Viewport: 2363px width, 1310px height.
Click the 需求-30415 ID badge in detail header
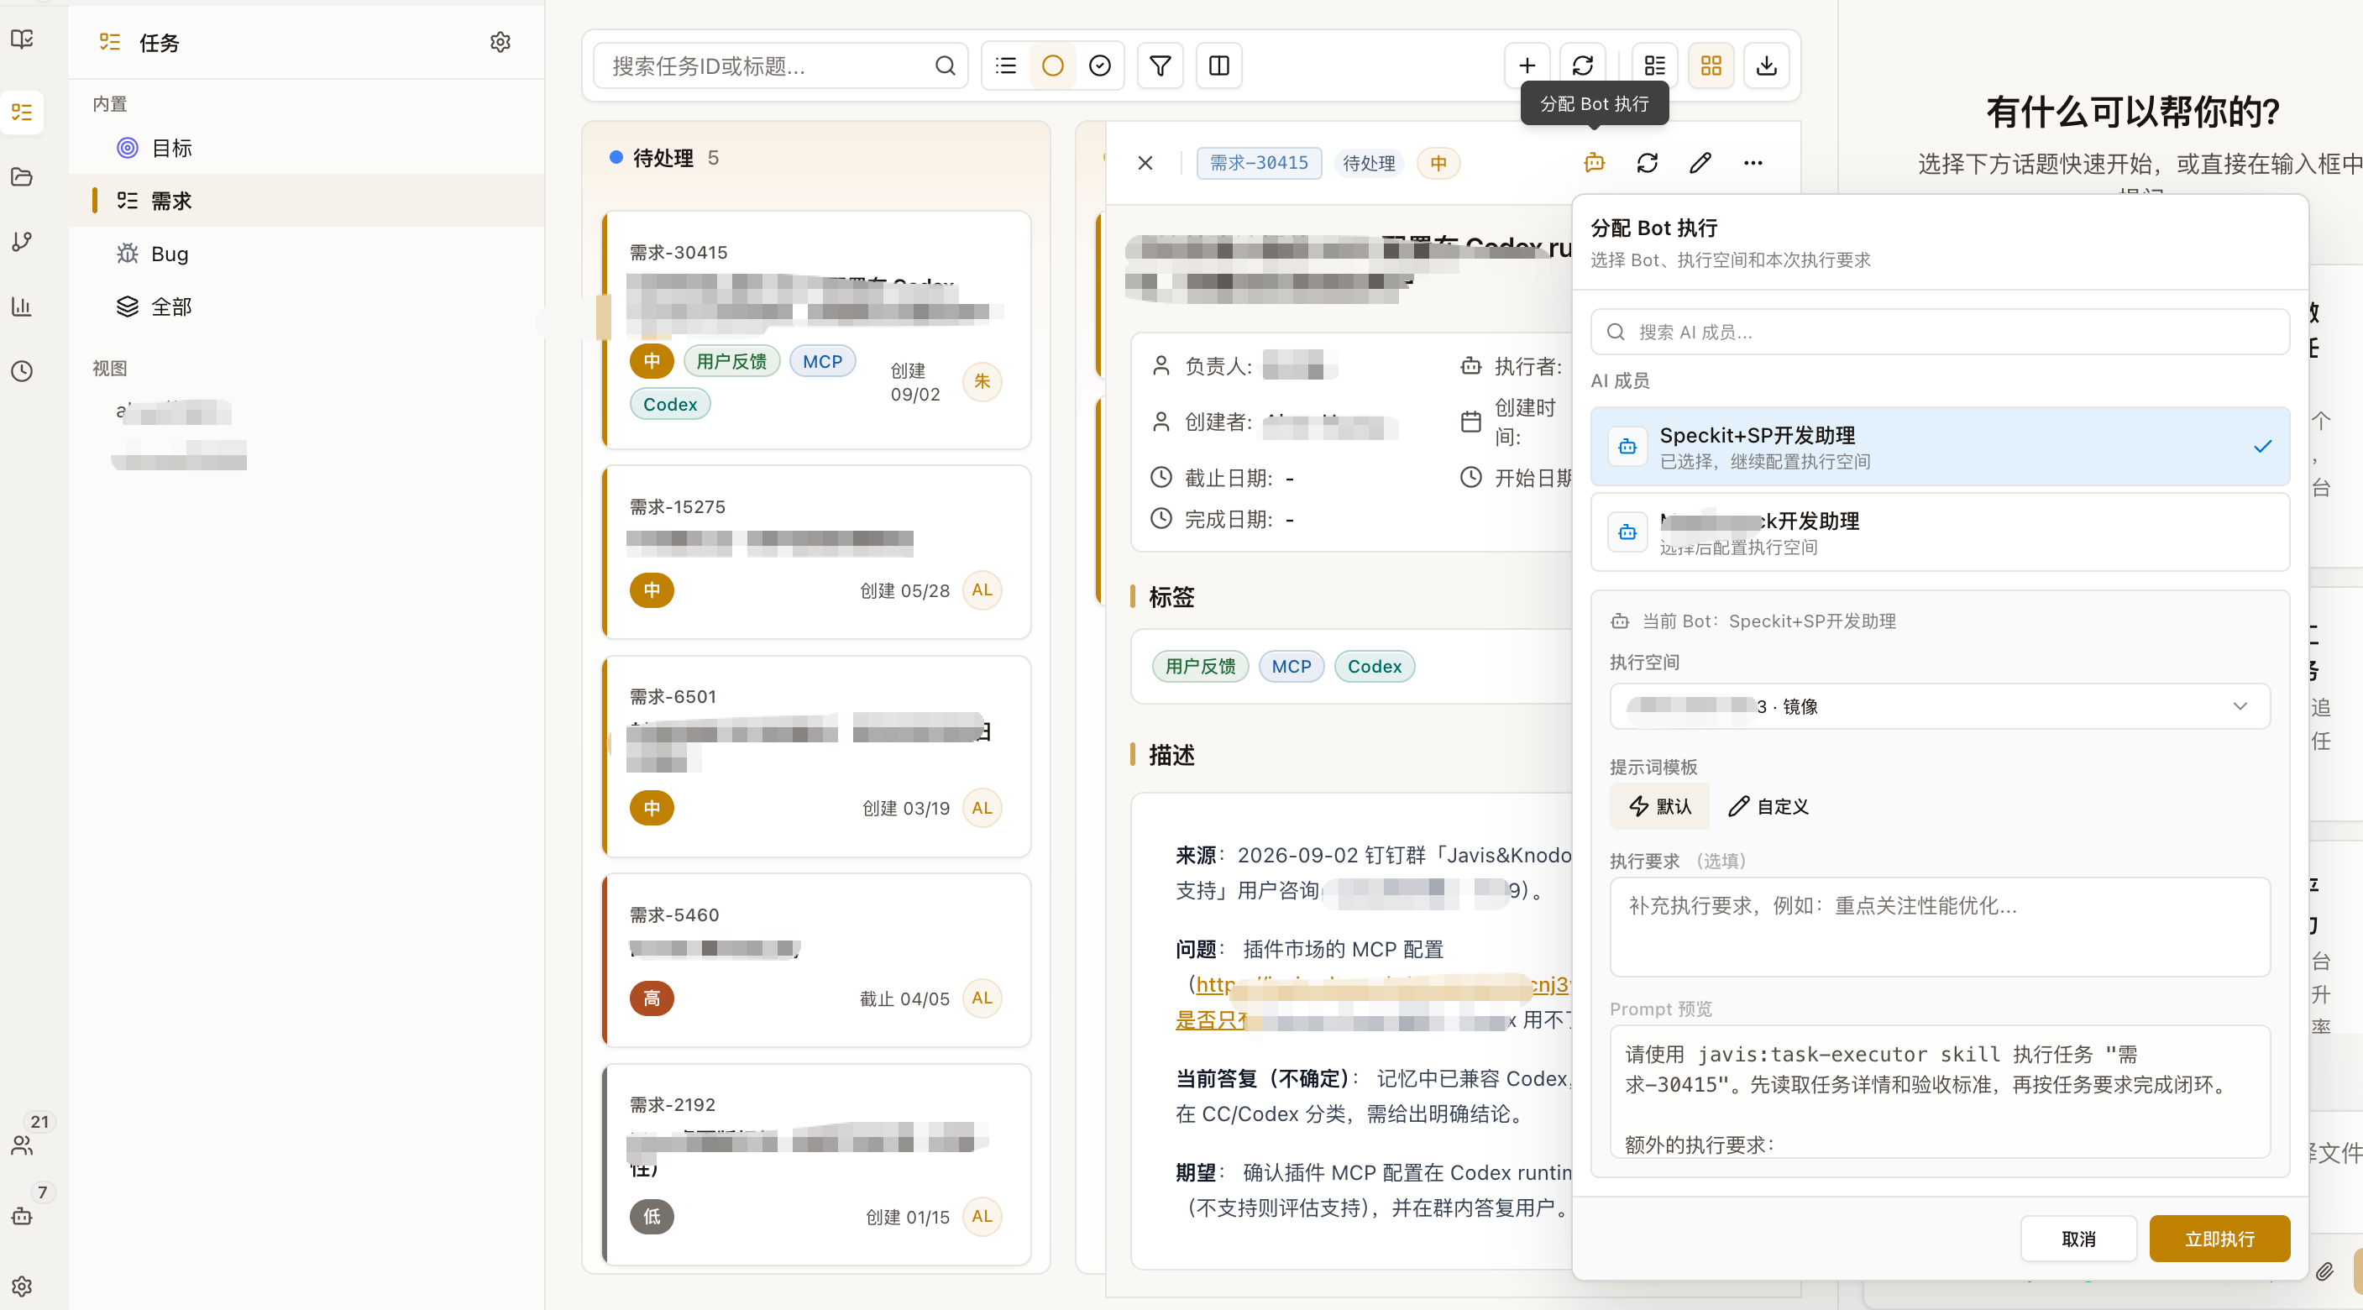click(x=1259, y=163)
